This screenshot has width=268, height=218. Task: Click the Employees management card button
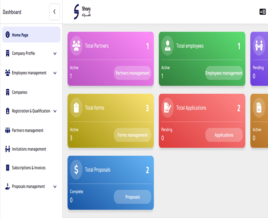click(x=224, y=73)
